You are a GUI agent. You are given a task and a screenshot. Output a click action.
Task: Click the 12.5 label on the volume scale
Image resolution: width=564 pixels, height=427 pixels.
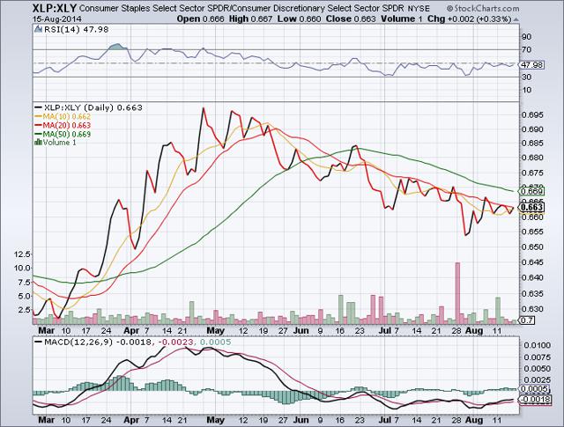[21, 254]
